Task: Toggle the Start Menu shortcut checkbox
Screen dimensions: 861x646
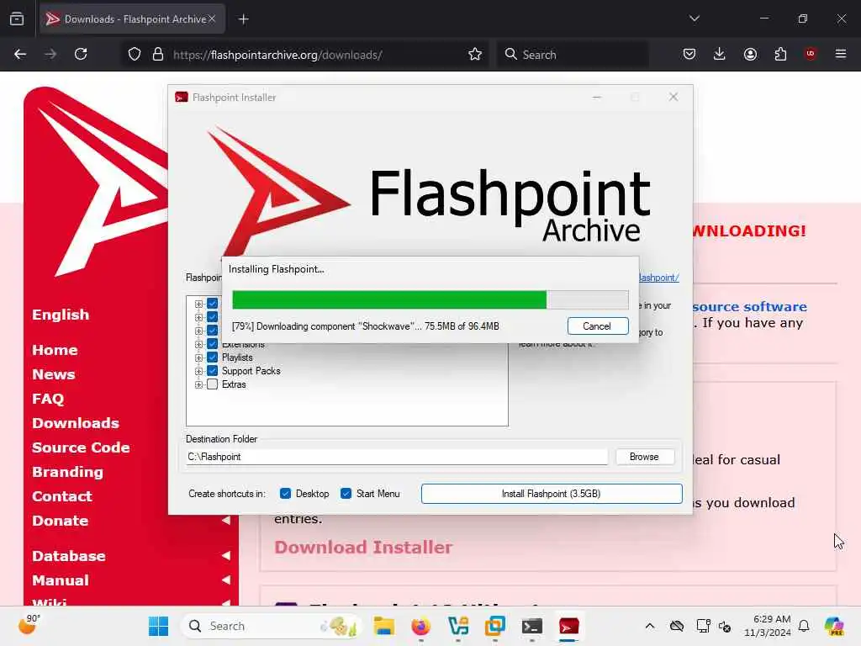Action: coord(346,493)
